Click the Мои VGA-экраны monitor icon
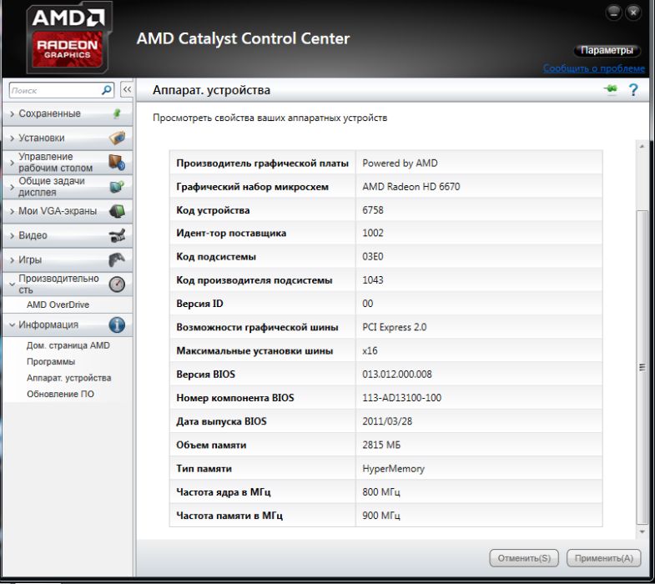Screen dimensions: 655x584 tap(117, 211)
